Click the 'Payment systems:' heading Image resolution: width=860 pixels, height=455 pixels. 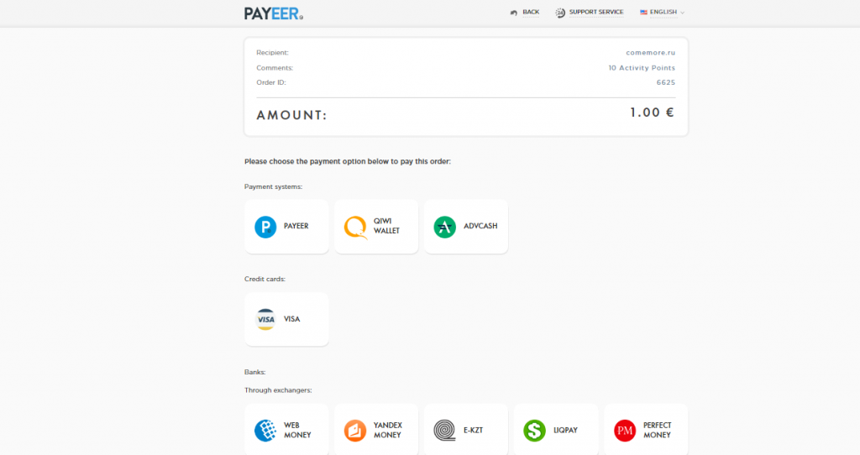273,187
